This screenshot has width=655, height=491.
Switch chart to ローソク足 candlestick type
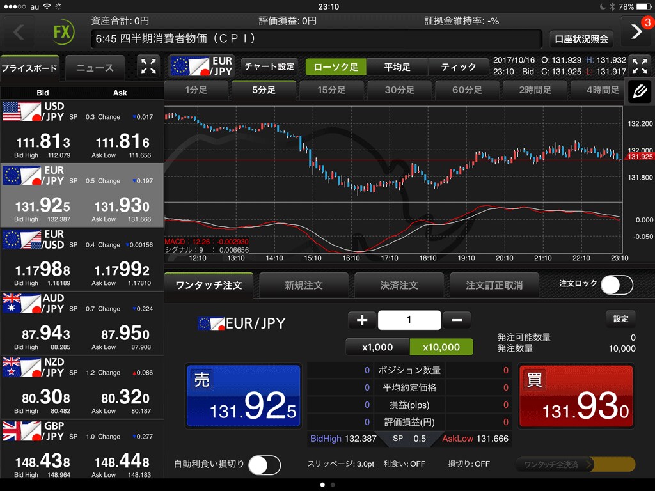(336, 66)
